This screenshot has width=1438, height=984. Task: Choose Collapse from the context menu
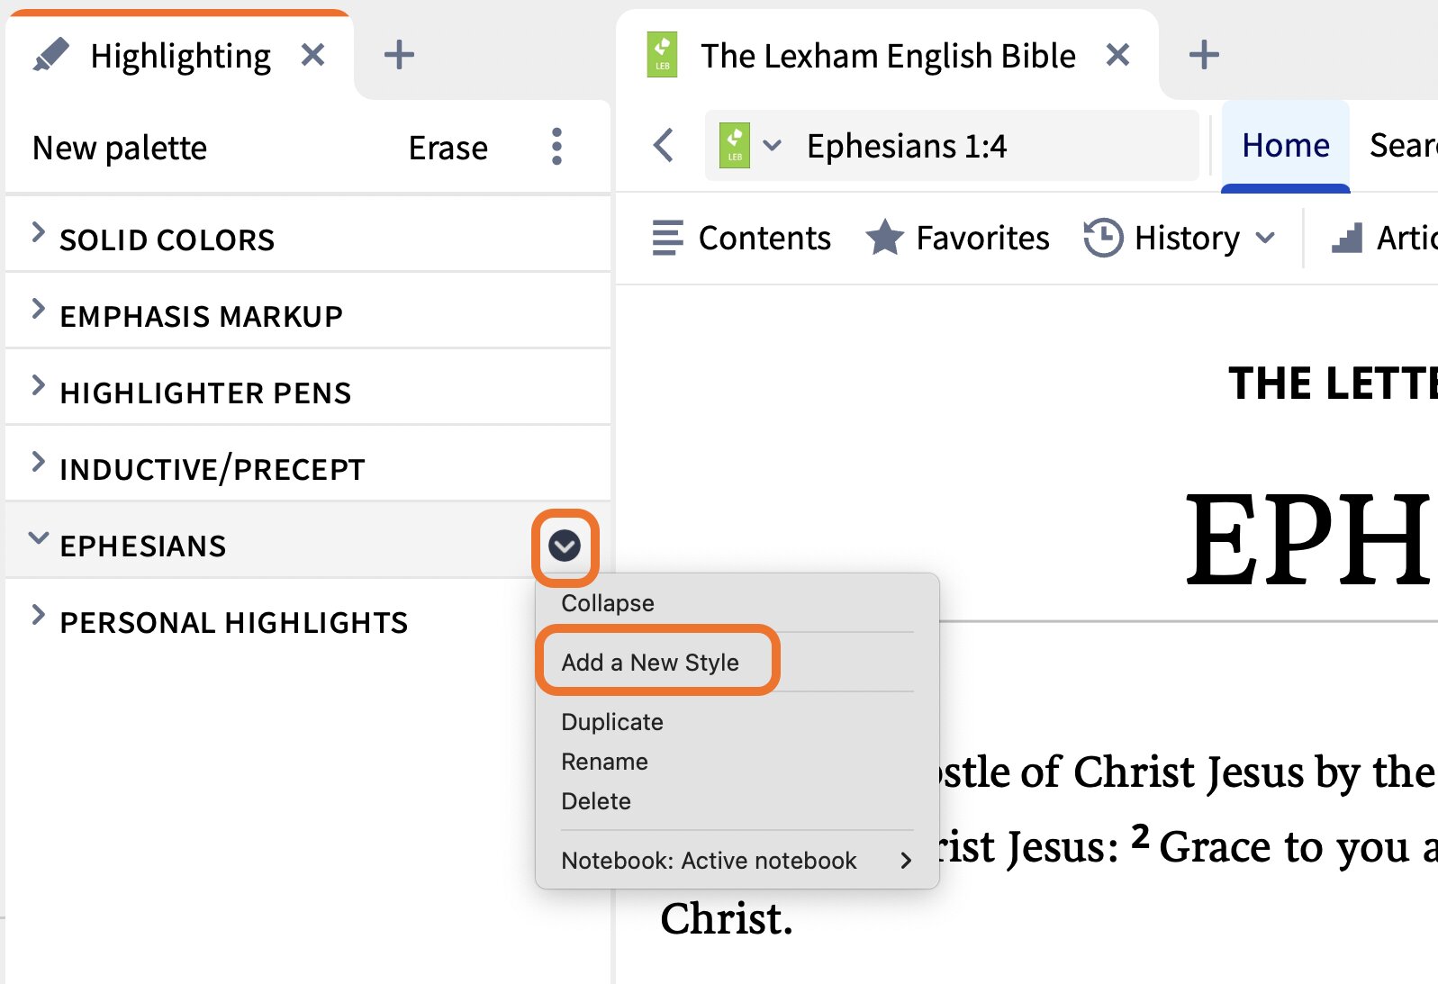(x=608, y=603)
